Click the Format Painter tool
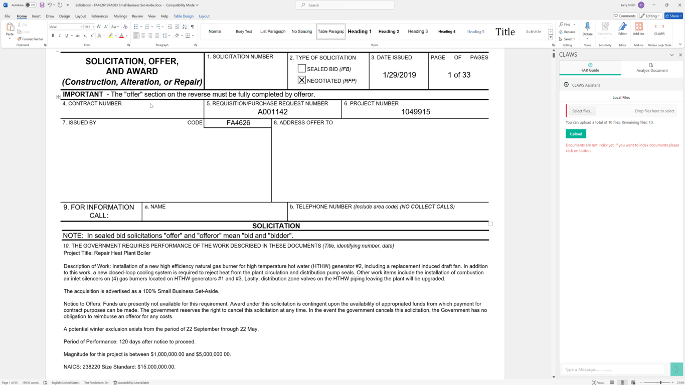685x385 pixels. (30, 39)
